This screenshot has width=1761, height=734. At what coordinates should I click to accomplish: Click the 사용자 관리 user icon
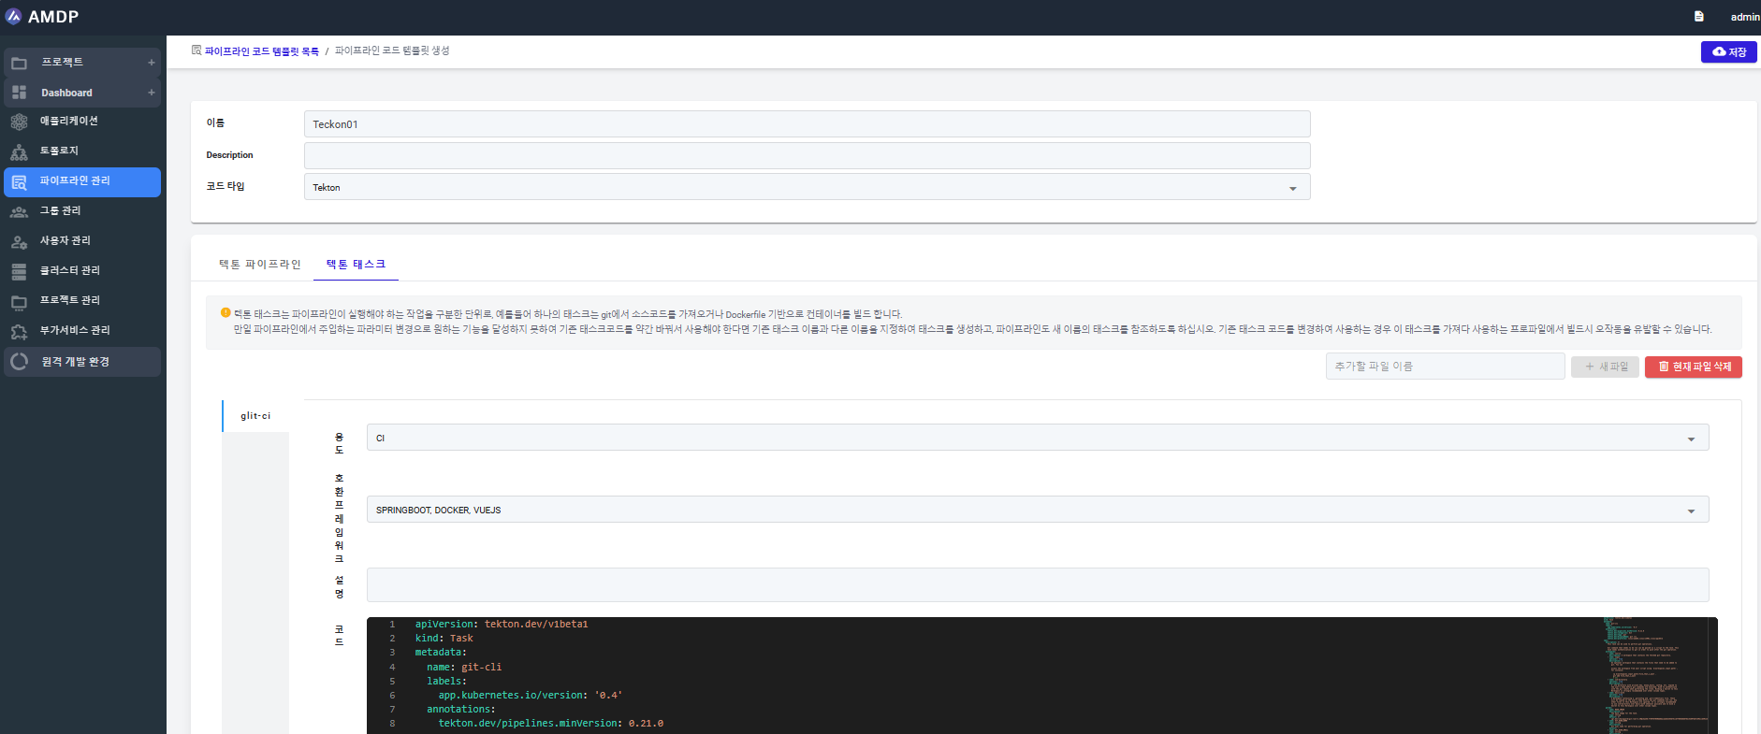(x=19, y=241)
